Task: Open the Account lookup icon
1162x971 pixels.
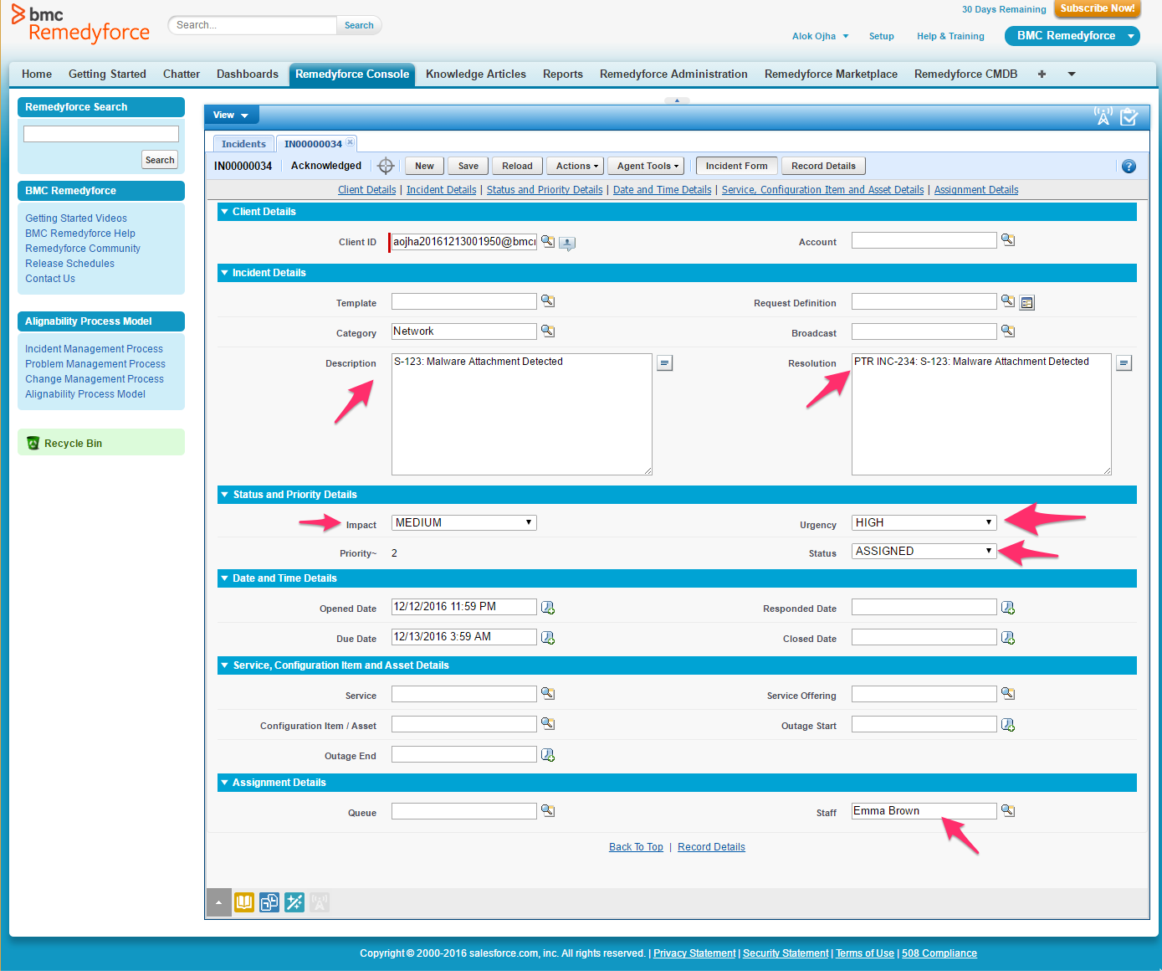Action: pos(1008,240)
